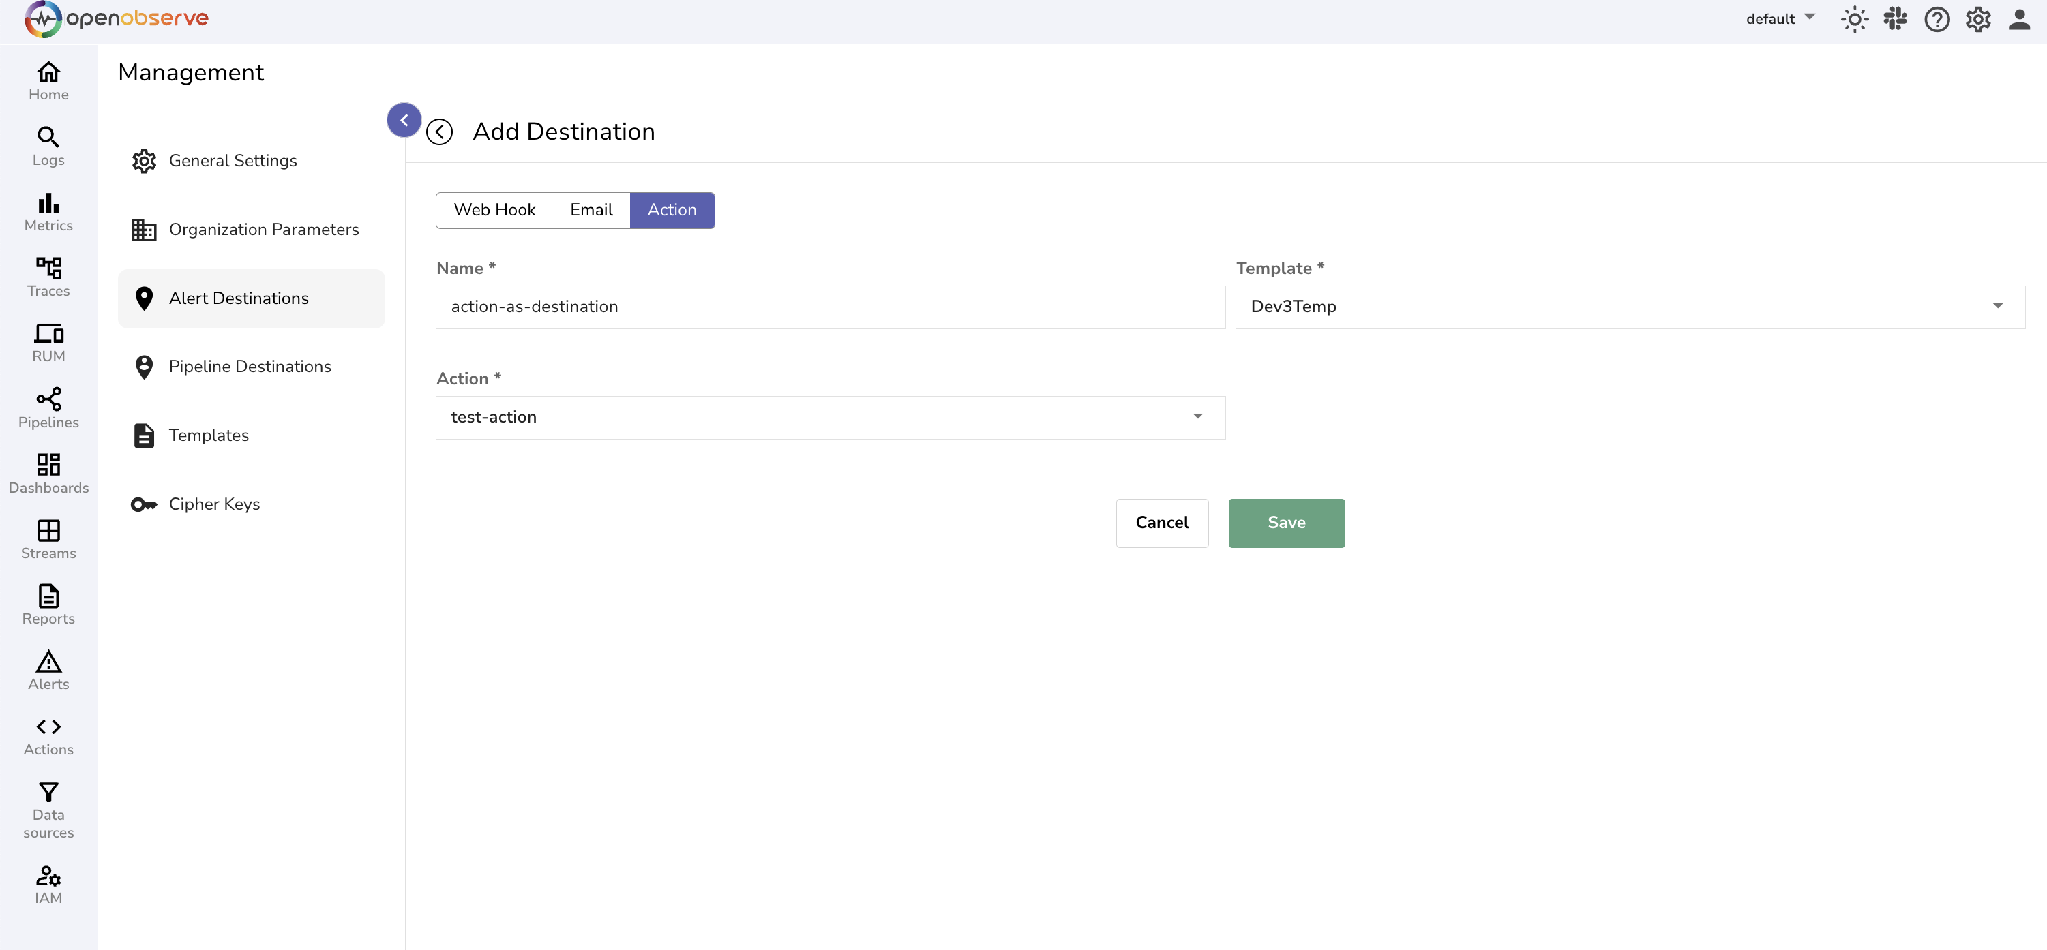Open the help question mark menu
Image resolution: width=2047 pixels, height=950 pixels.
(1937, 19)
